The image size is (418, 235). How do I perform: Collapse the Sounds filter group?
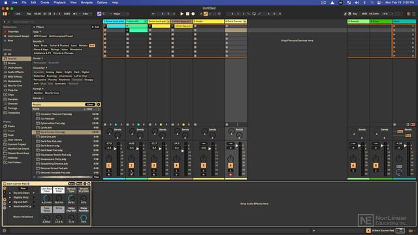(38, 41)
